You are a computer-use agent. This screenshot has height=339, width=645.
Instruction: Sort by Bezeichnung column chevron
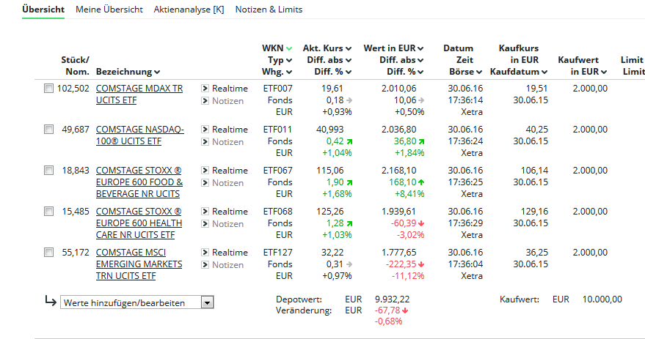pos(158,72)
